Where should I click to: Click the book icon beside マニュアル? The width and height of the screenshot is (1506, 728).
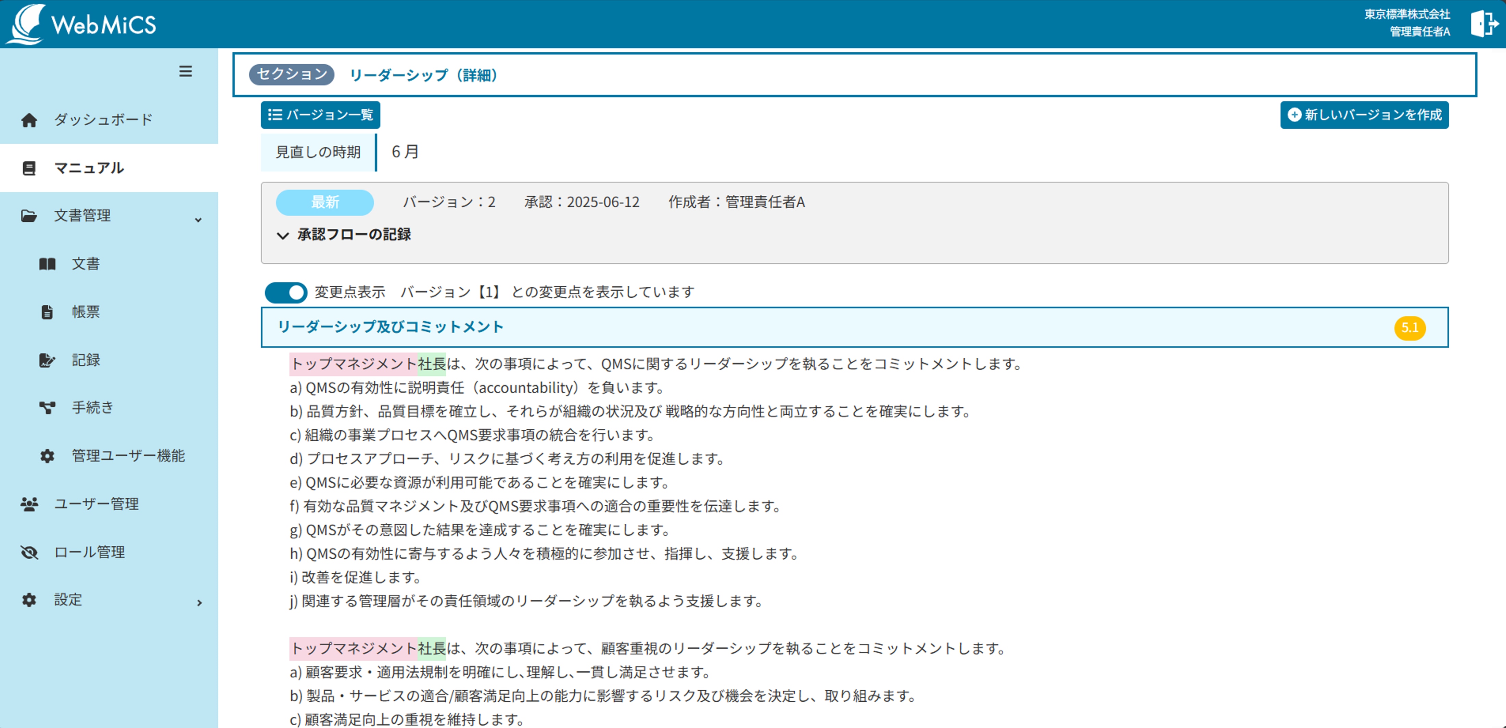coord(29,168)
